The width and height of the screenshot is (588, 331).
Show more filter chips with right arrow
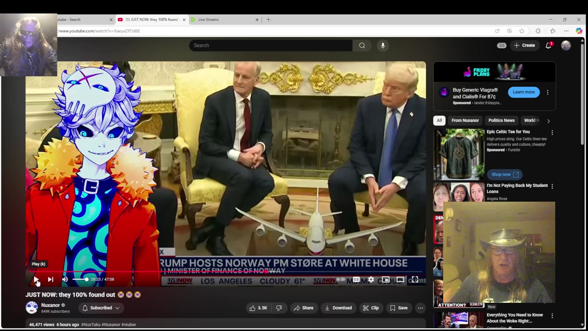(x=548, y=121)
